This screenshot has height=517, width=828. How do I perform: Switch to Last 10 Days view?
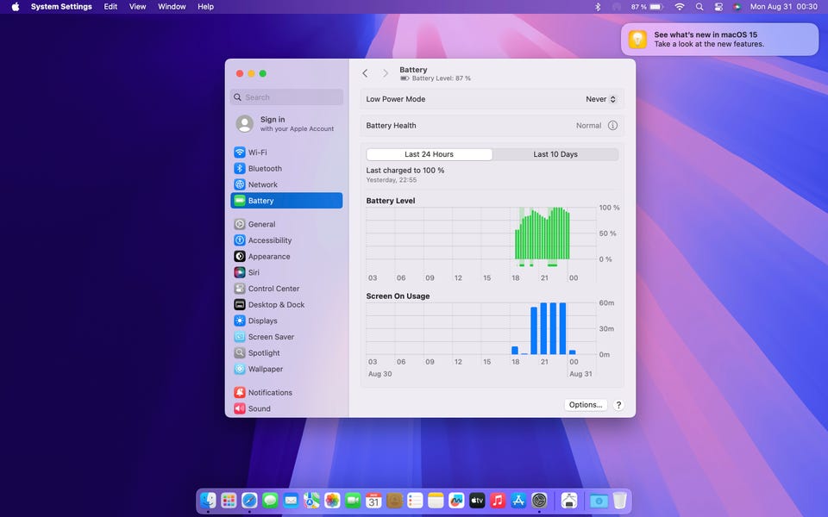tap(555, 154)
